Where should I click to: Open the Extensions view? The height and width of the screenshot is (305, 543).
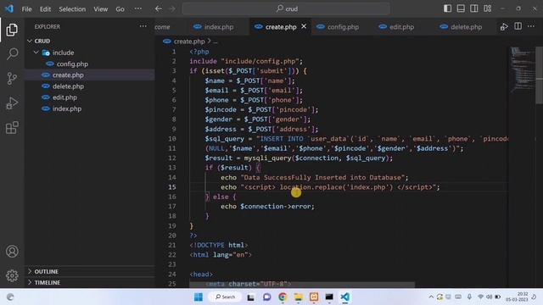(12, 128)
